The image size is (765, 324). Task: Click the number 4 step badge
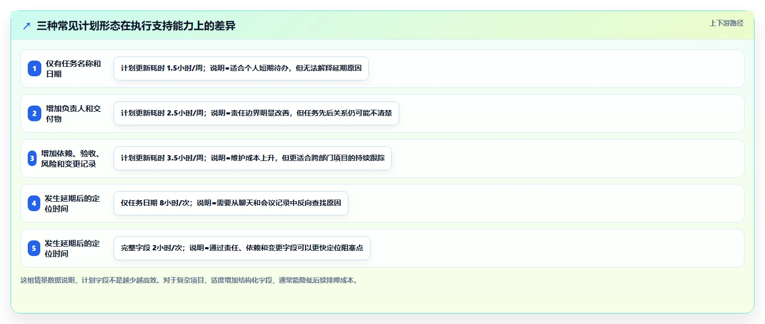[x=34, y=203]
